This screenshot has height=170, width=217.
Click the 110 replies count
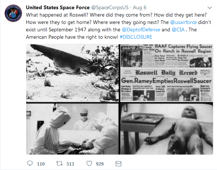click(41, 164)
